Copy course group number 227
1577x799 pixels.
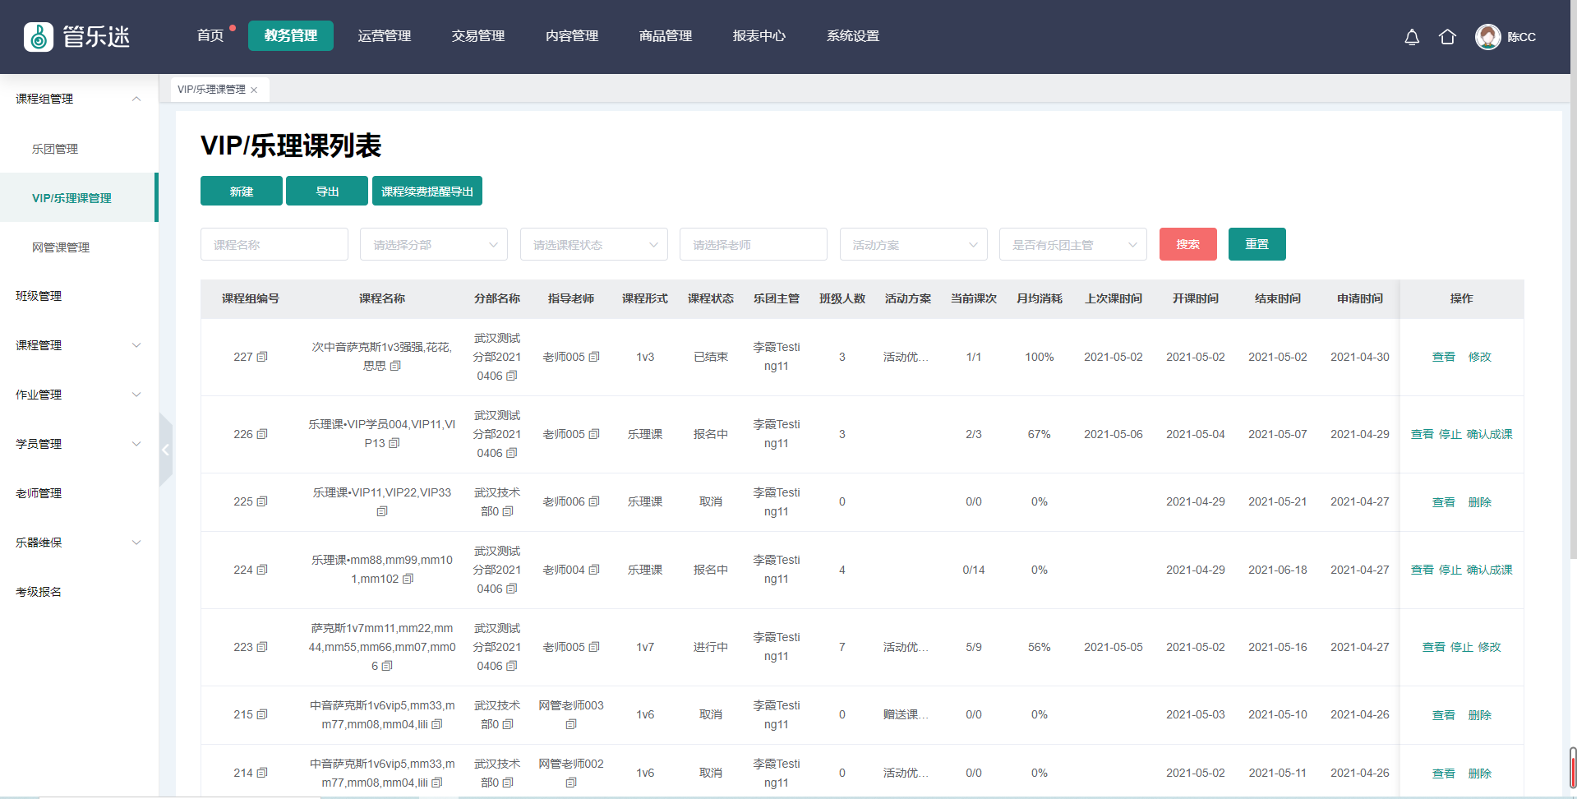[x=262, y=357]
